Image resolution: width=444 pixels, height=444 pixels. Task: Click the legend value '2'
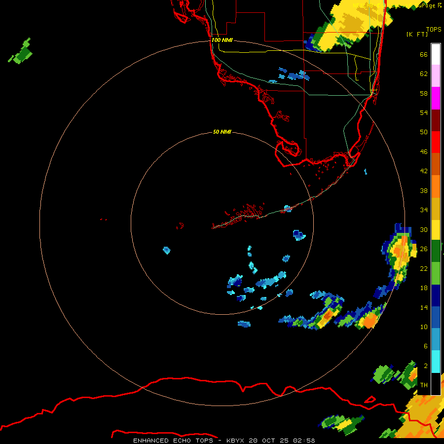click(x=425, y=366)
